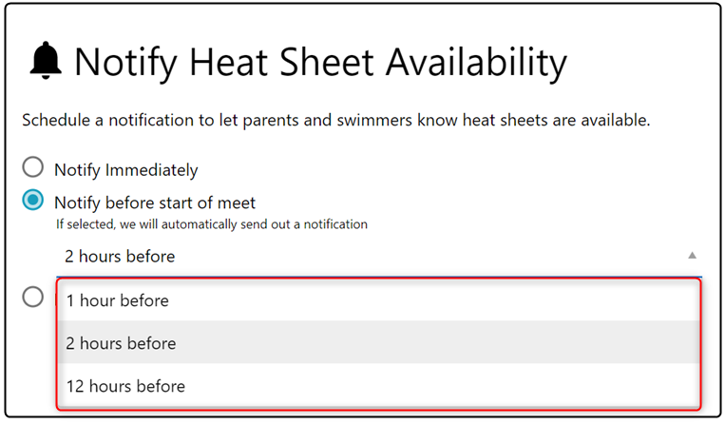Choose '1 hour before' from the list

click(x=117, y=300)
